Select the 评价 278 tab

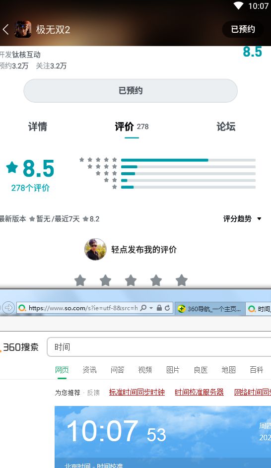point(132,127)
